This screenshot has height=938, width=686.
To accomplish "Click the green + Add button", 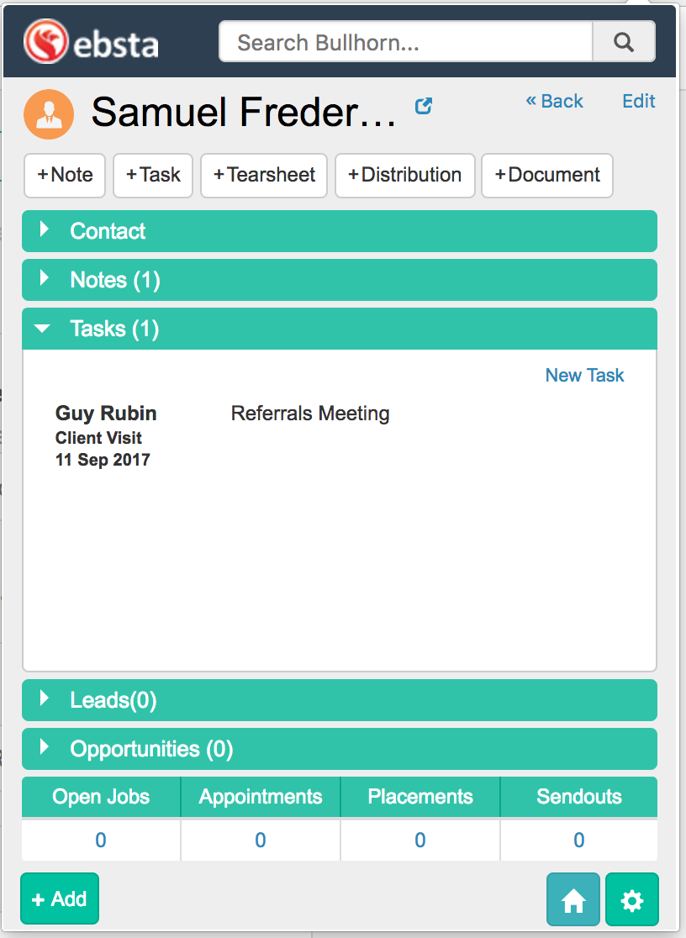I will [60, 898].
